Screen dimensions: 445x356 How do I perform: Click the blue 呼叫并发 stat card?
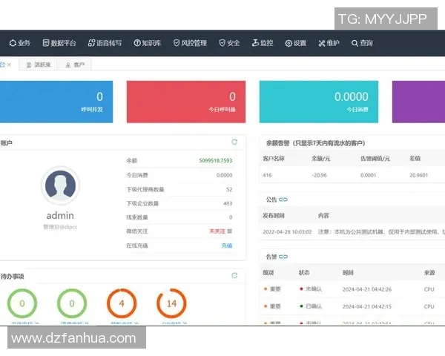(x=56, y=102)
